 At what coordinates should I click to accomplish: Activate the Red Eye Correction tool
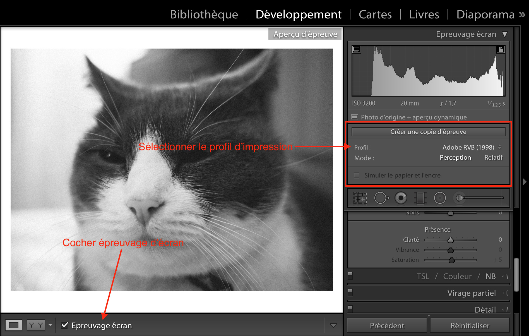(x=401, y=198)
